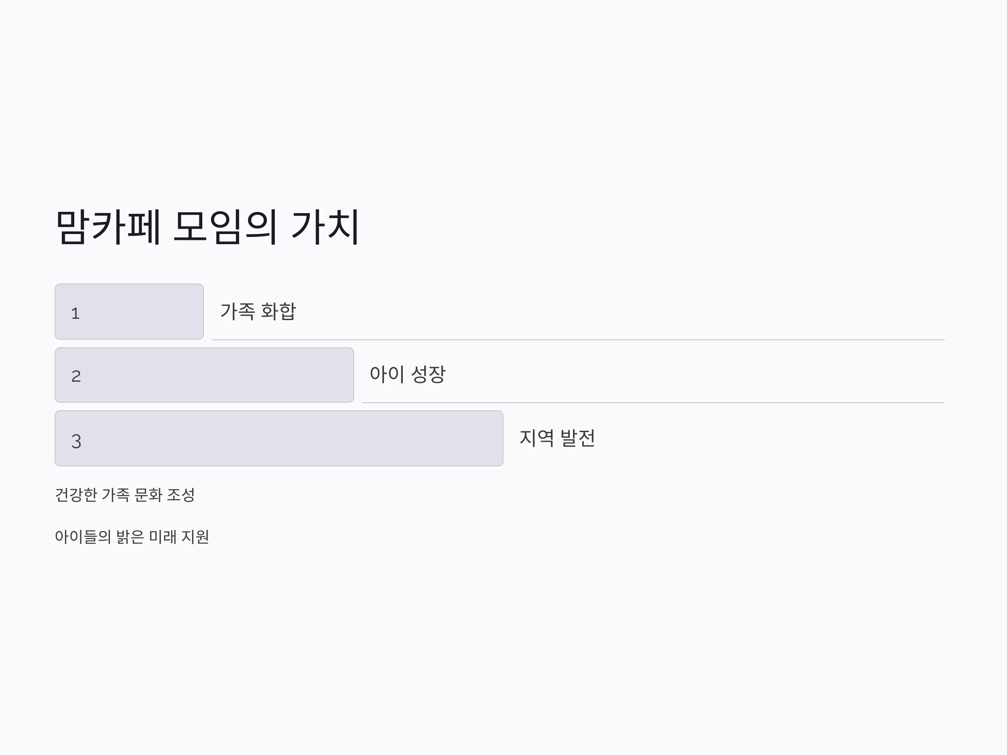Select the 가족 화합 label

(258, 312)
